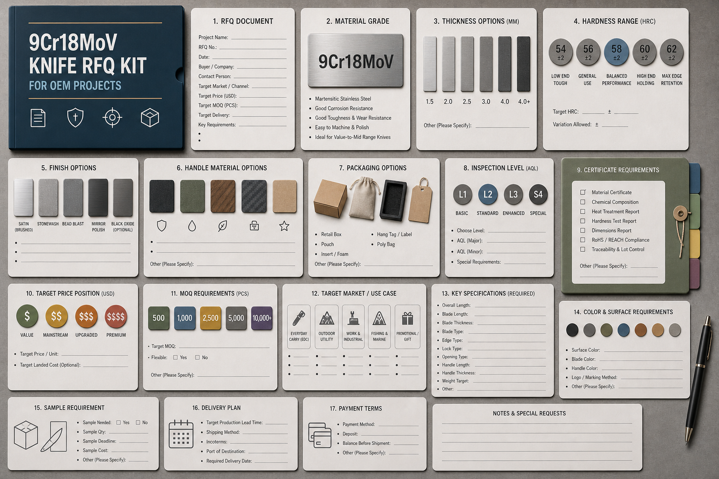
Task: Click the 9Cr18MoV steel plate
Action: [x=355, y=61]
